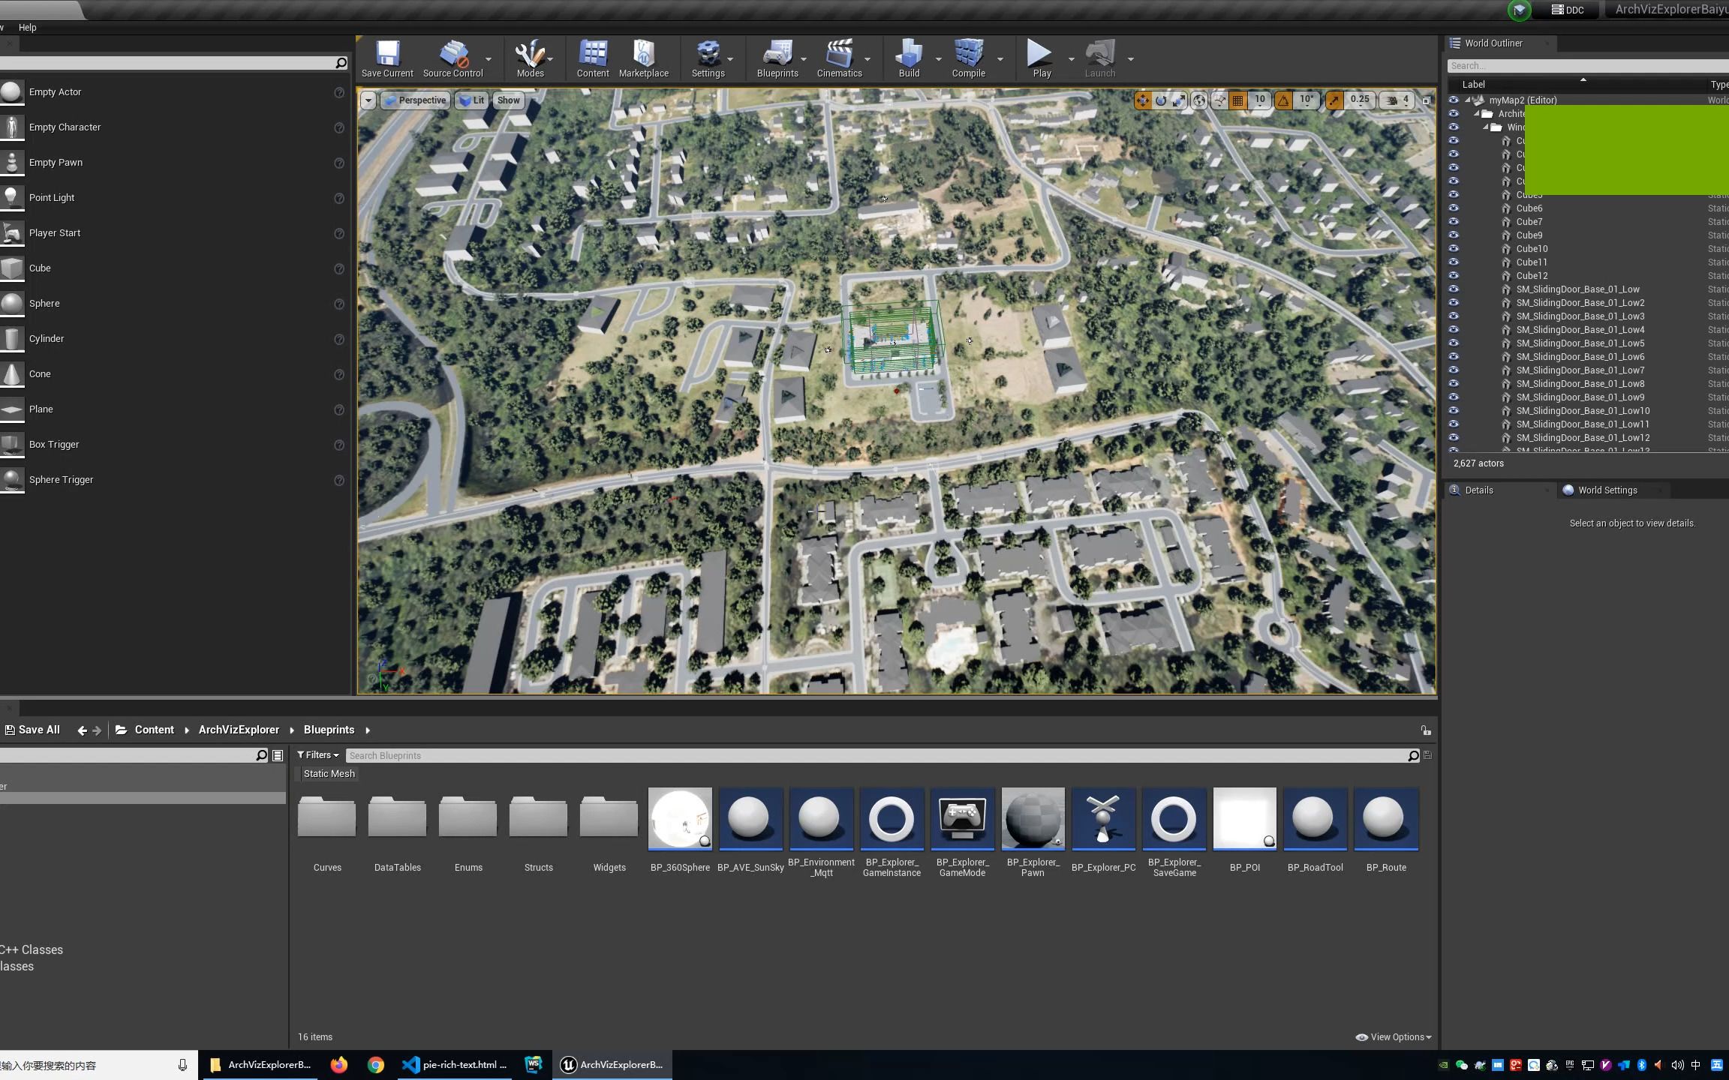The image size is (1729, 1080).
Task: Open the Help menu
Action: pos(27,28)
